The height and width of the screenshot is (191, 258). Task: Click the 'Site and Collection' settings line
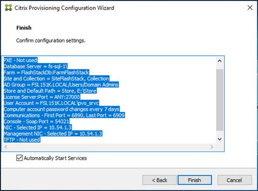pos(56,78)
